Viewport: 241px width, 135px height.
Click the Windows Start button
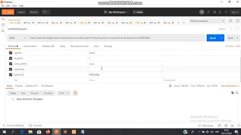(x=4, y=132)
